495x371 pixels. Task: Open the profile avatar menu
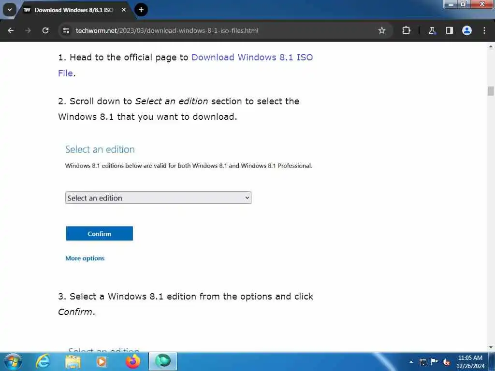tap(466, 30)
